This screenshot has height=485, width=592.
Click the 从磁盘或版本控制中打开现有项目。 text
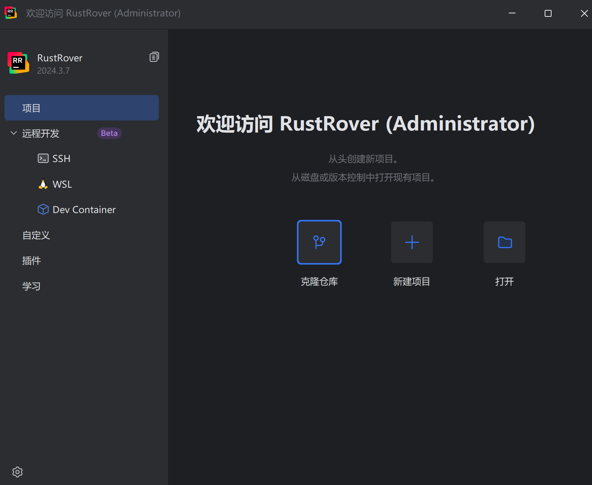pos(363,177)
